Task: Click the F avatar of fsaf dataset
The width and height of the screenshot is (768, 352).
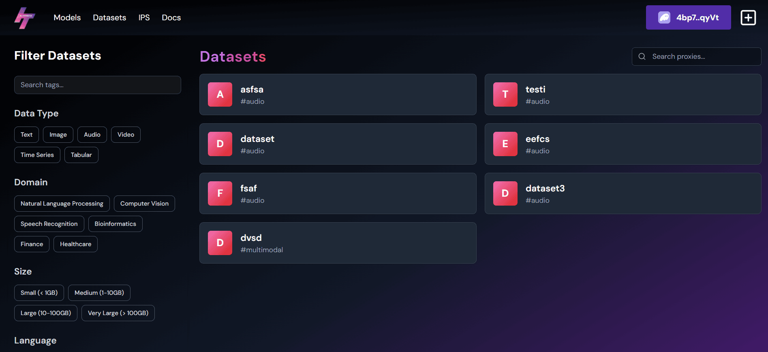Action: (220, 193)
